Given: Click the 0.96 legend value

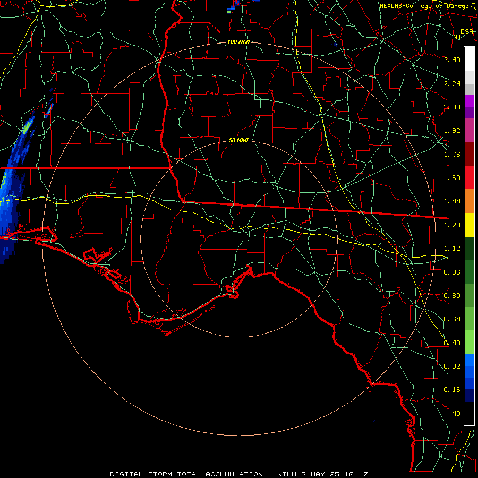Looking at the screenshot, I should tap(452, 272).
